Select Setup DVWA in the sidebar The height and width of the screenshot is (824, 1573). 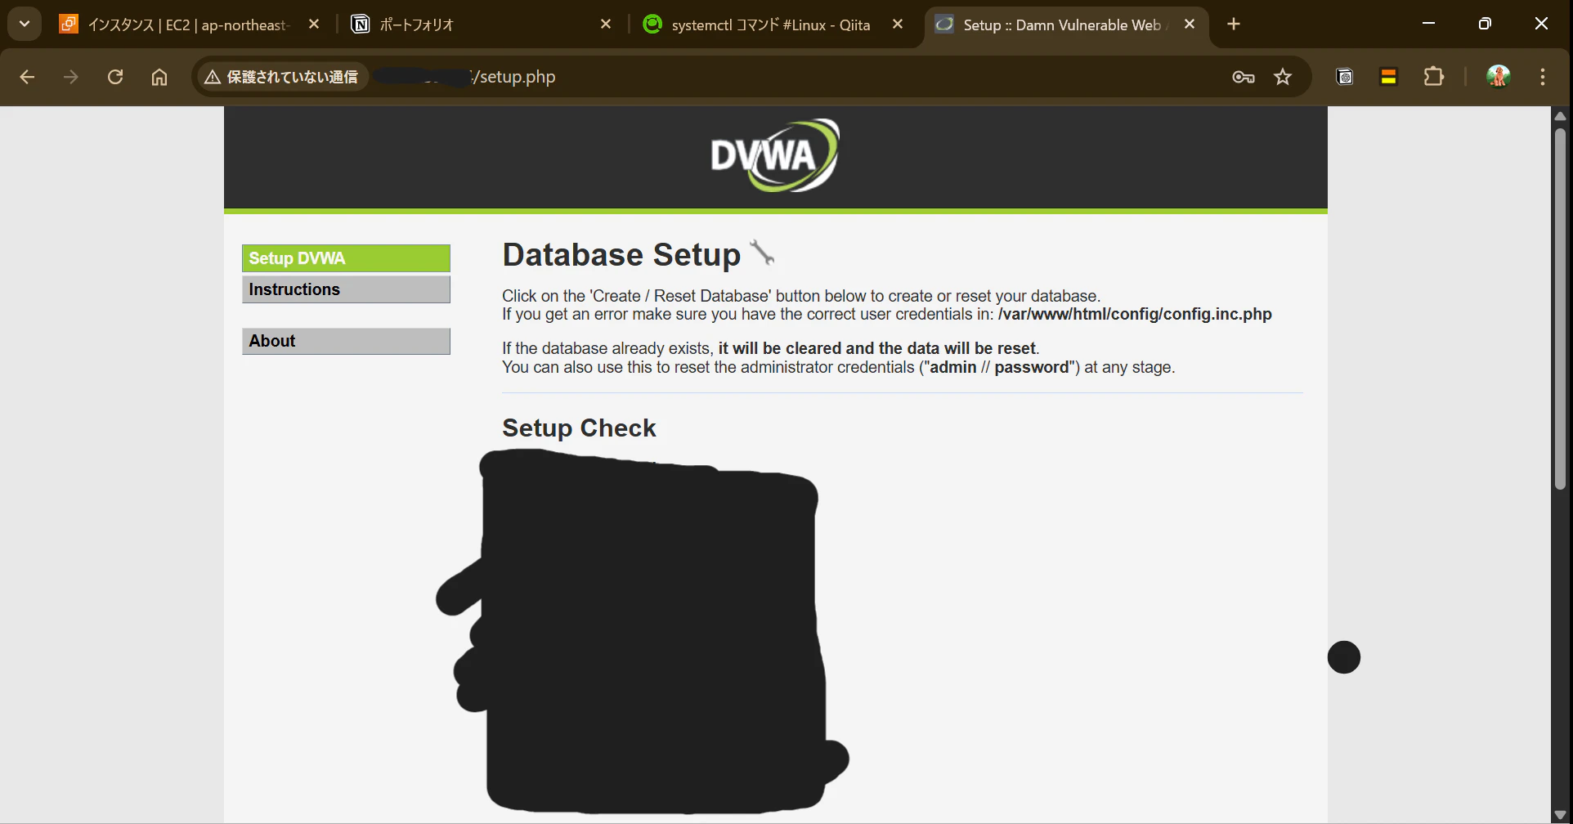click(x=346, y=258)
